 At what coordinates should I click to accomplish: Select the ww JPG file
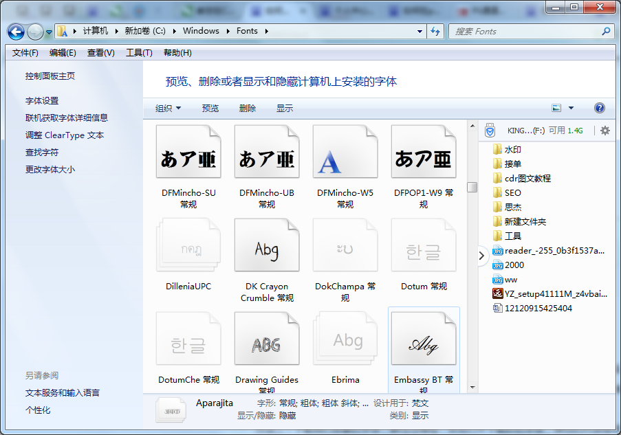[505, 280]
